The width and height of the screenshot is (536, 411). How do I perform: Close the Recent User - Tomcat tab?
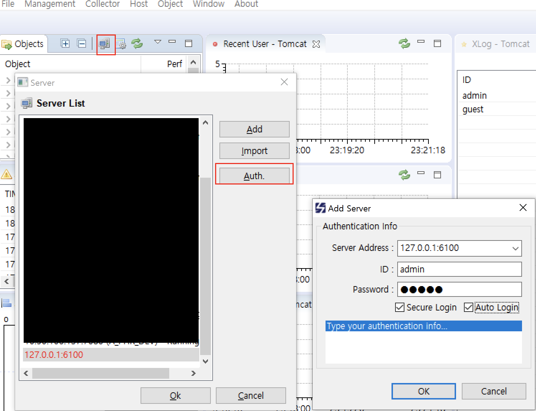(x=316, y=44)
